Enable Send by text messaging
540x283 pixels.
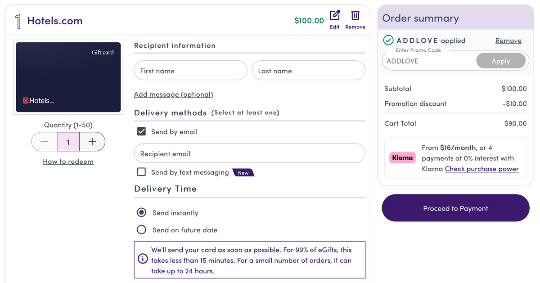coord(141,172)
